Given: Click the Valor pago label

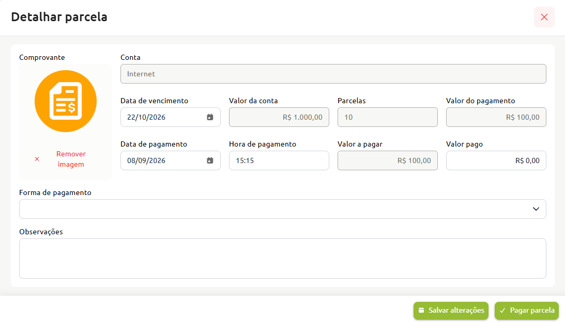Looking at the screenshot, I should coord(464,144).
